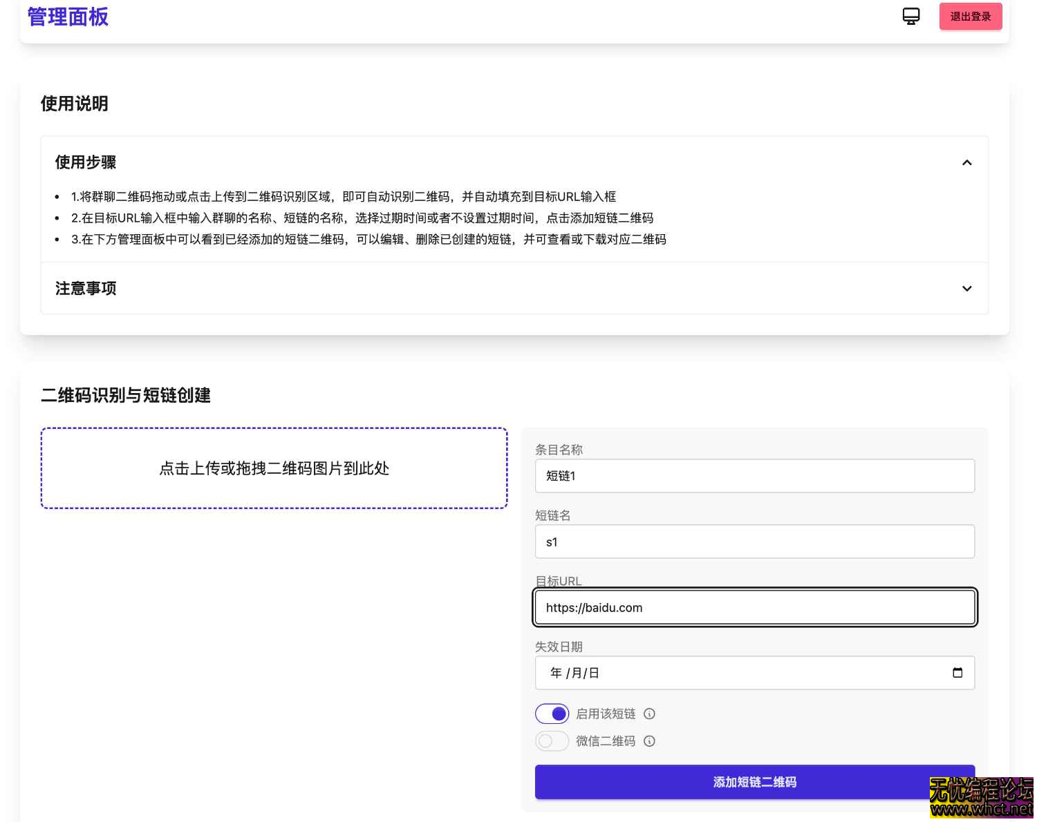Open the info tooltip beside 启用该短链
Image resolution: width=1037 pixels, height=822 pixels.
pyautogui.click(x=649, y=714)
